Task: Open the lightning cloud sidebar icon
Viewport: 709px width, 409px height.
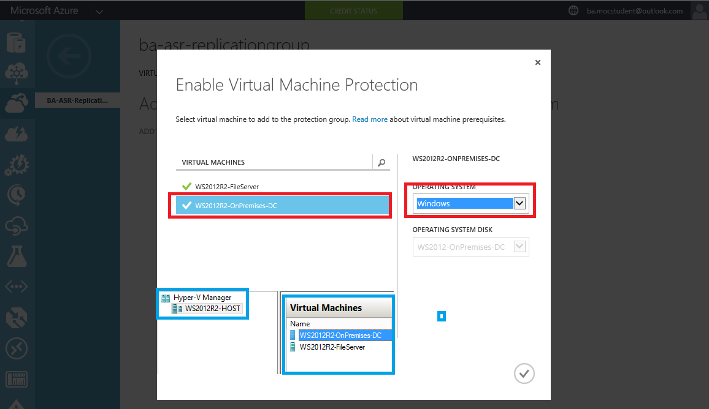Action: (x=17, y=134)
